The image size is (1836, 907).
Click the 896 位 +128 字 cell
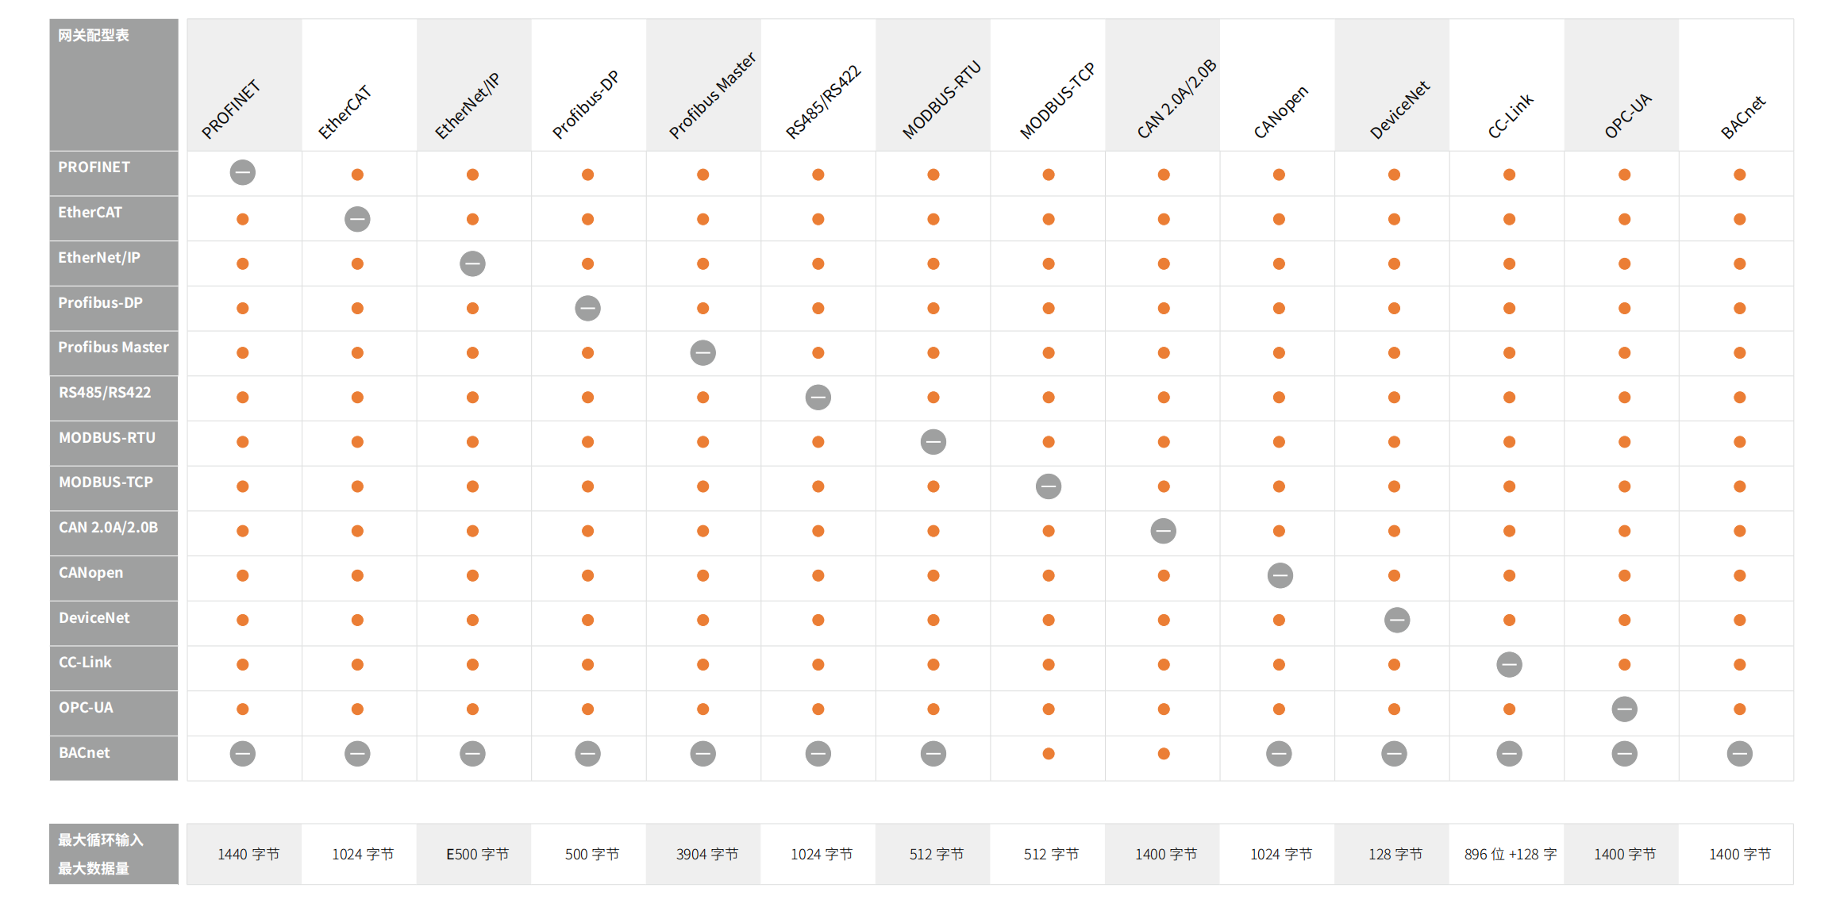pos(1510,855)
